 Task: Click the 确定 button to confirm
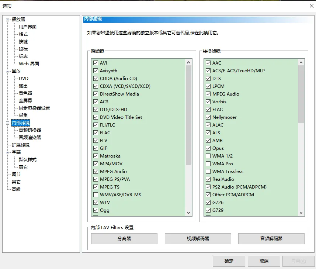(x=229, y=261)
